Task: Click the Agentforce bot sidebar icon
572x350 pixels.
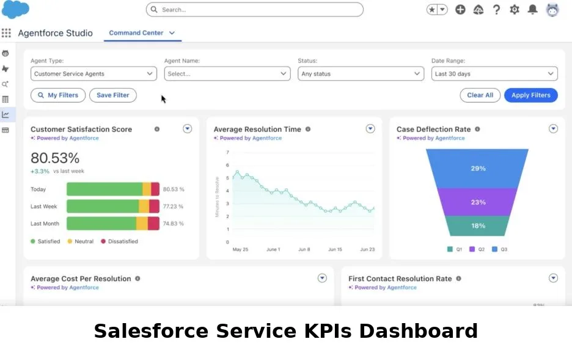Action: [x=5, y=54]
